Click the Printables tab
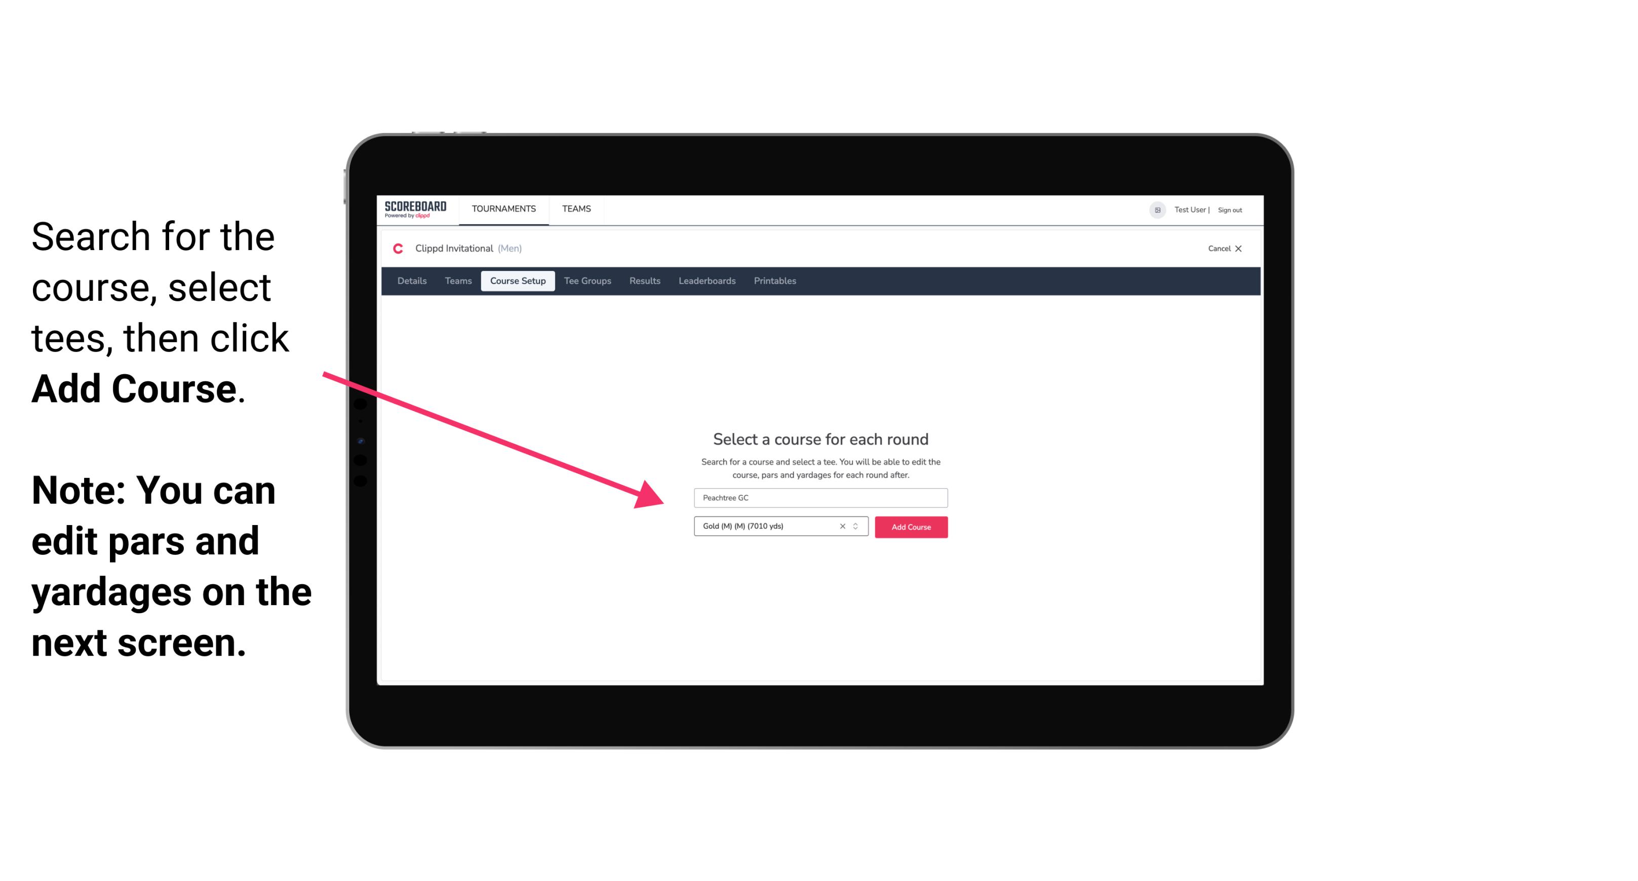1638x881 pixels. pyautogui.click(x=775, y=281)
